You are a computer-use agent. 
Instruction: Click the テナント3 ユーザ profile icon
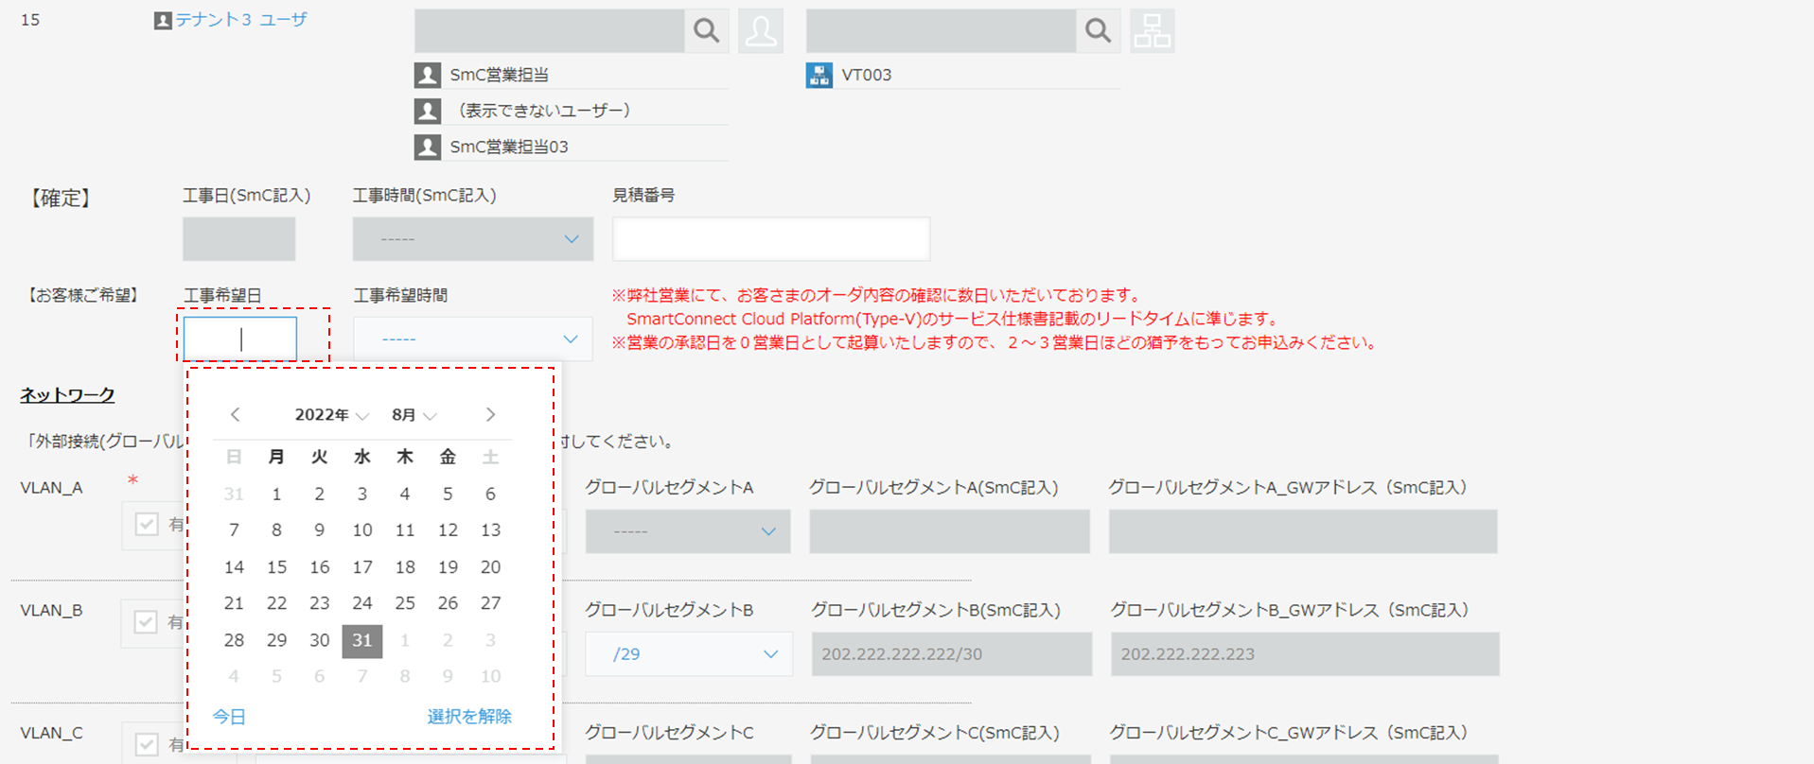pos(163,20)
